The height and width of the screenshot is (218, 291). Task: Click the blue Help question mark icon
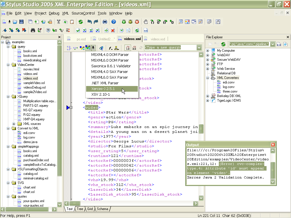[114, 22]
